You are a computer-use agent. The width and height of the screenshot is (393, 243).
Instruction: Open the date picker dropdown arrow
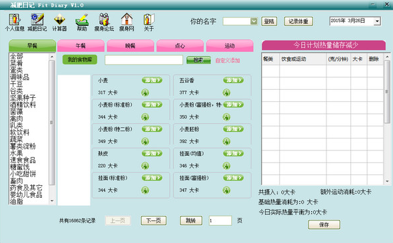[x=377, y=21]
